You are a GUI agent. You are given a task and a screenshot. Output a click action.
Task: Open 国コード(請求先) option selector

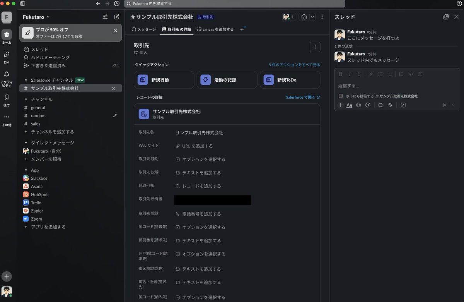tap(200, 227)
